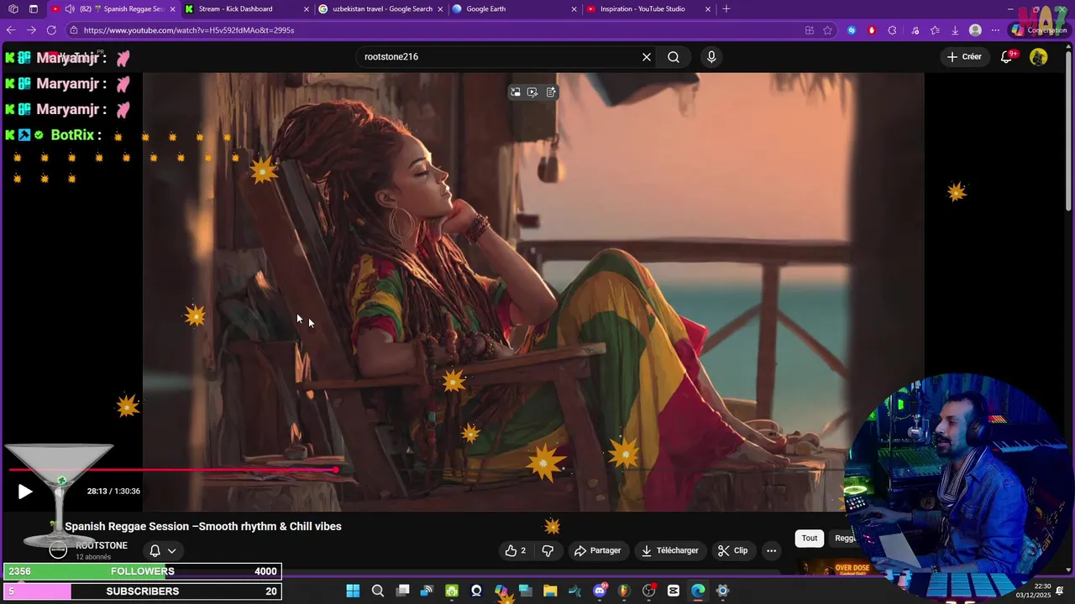Open Discord from the taskbar

coord(600,591)
